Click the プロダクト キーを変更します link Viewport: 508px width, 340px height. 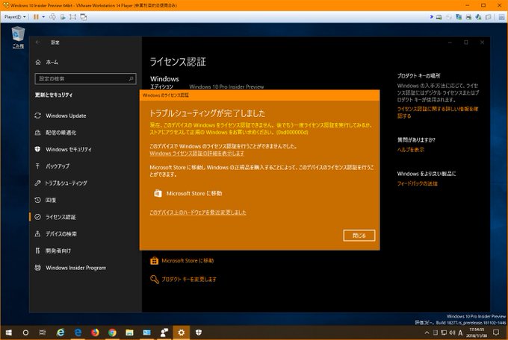tap(183, 279)
